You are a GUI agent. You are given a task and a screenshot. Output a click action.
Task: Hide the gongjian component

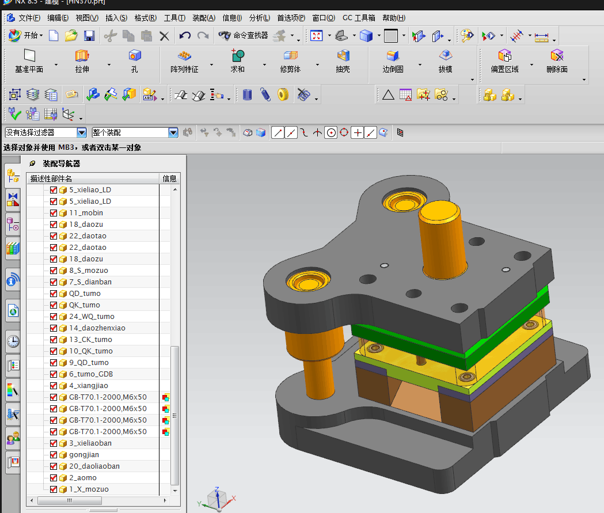[x=54, y=455]
